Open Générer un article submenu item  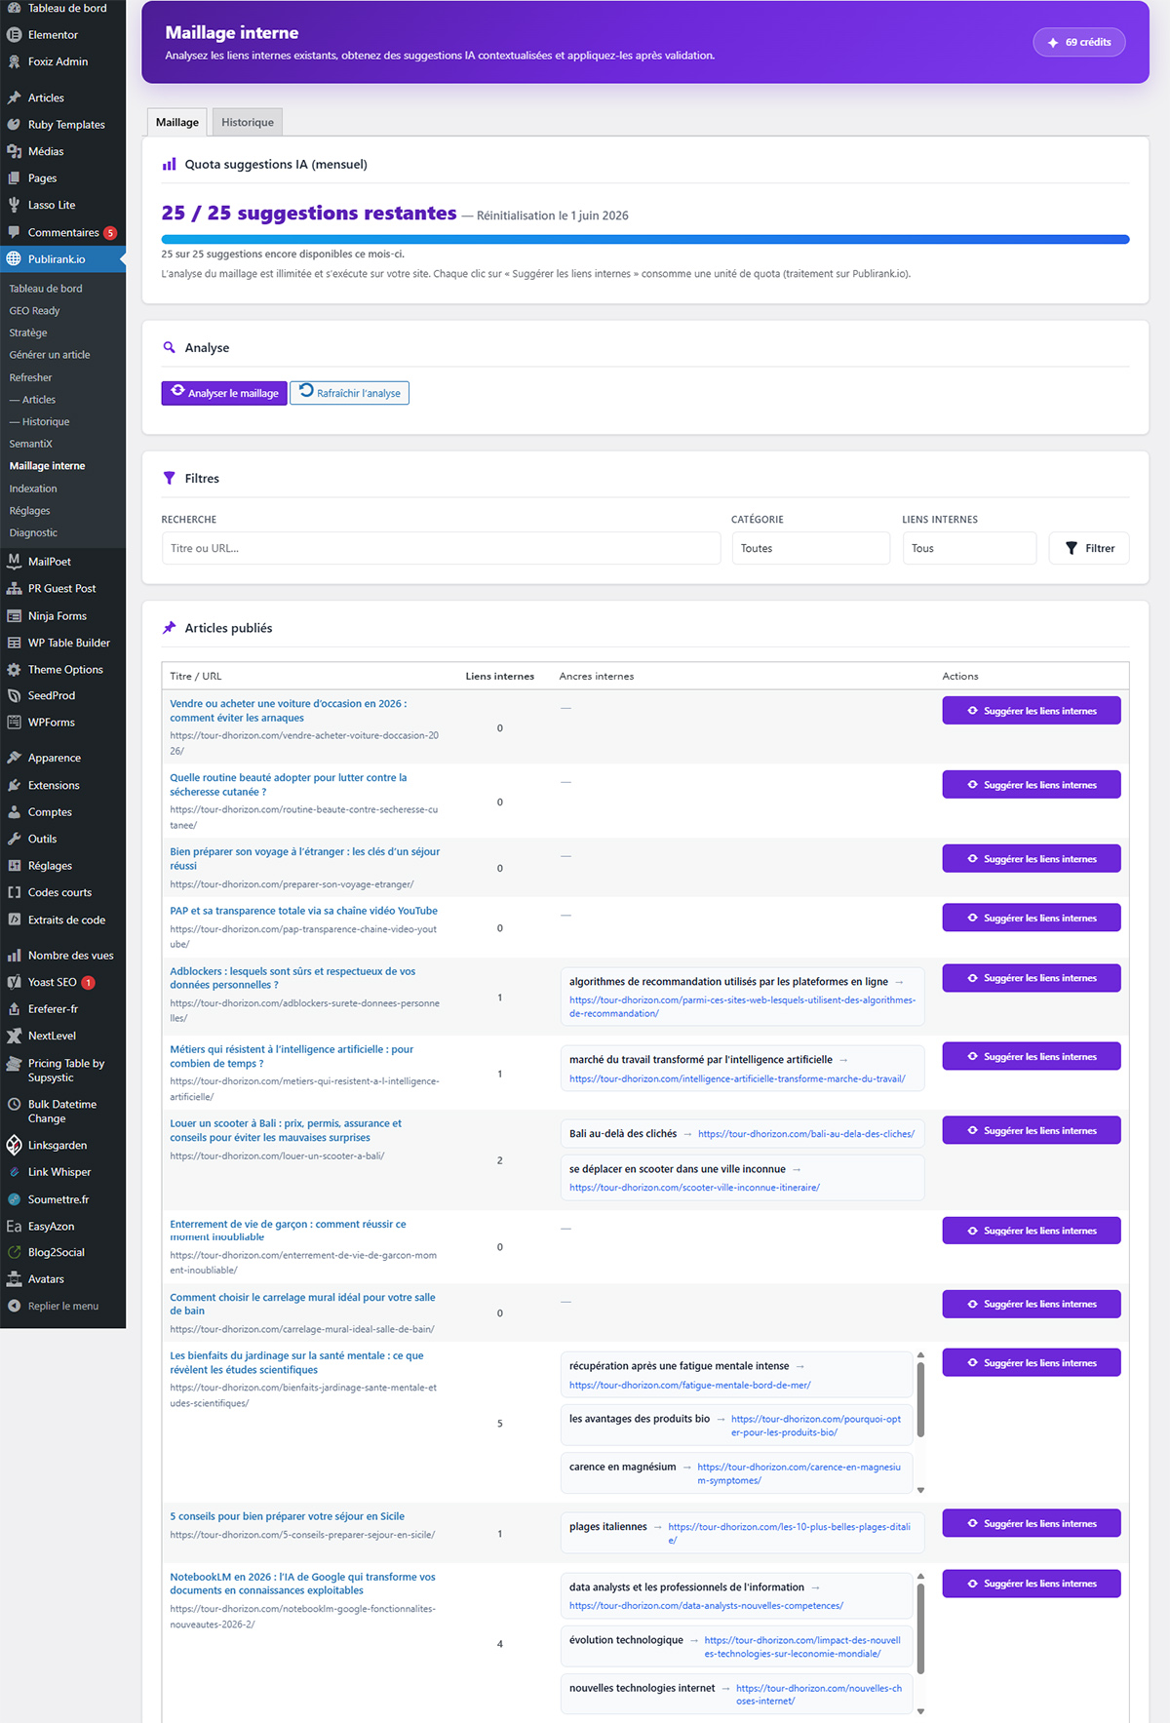[50, 355]
